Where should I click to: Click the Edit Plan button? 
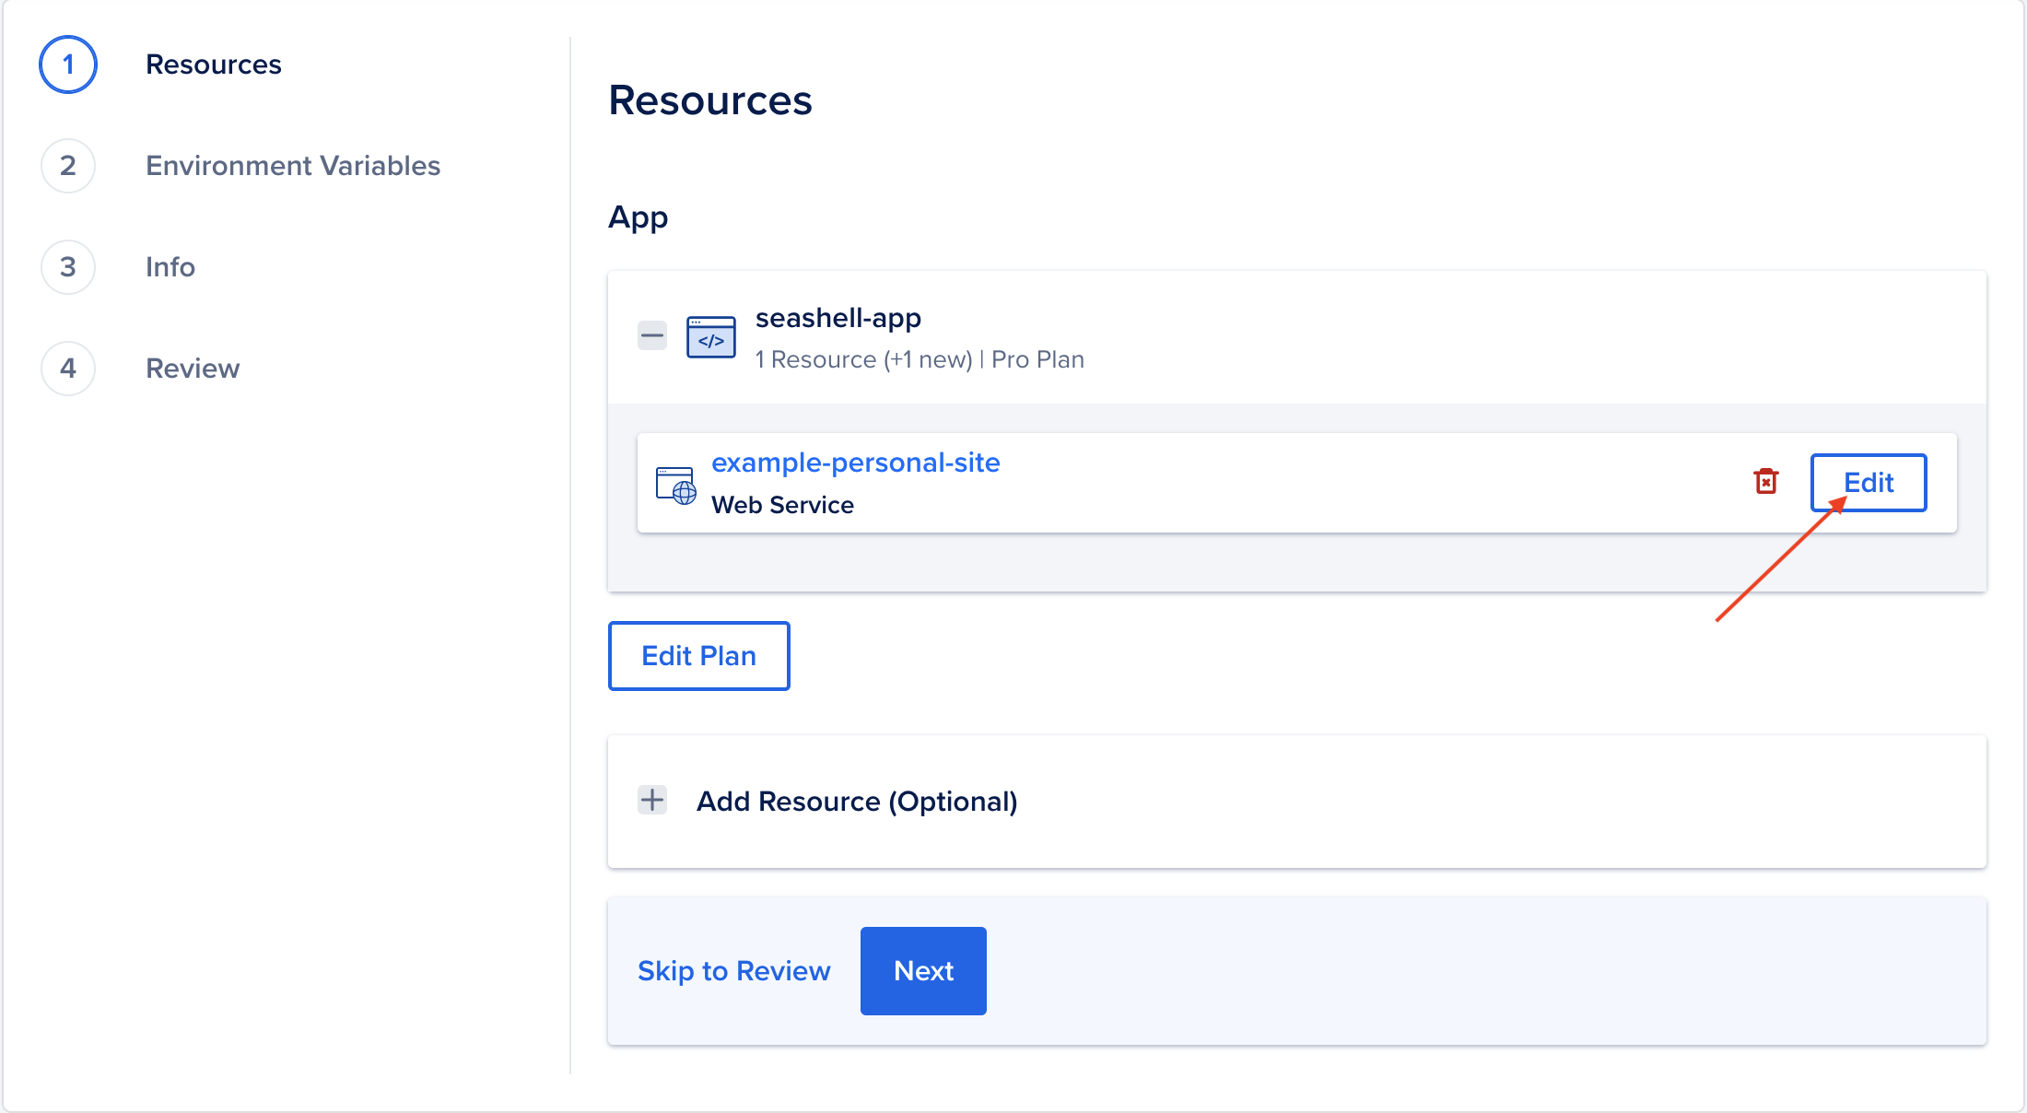click(x=698, y=656)
